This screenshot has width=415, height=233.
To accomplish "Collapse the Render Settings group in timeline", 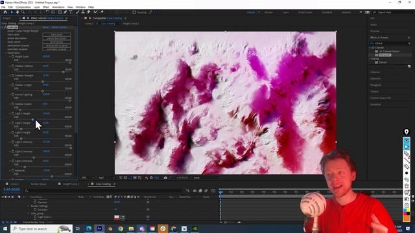I will 29,206.
